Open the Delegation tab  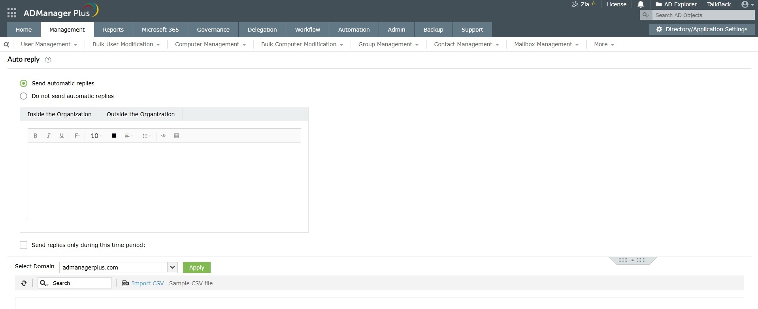pyautogui.click(x=262, y=30)
